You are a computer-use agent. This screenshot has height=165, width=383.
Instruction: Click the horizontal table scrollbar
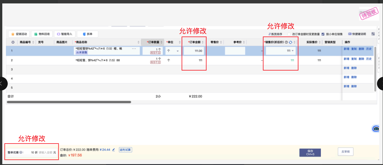click(x=69, y=102)
